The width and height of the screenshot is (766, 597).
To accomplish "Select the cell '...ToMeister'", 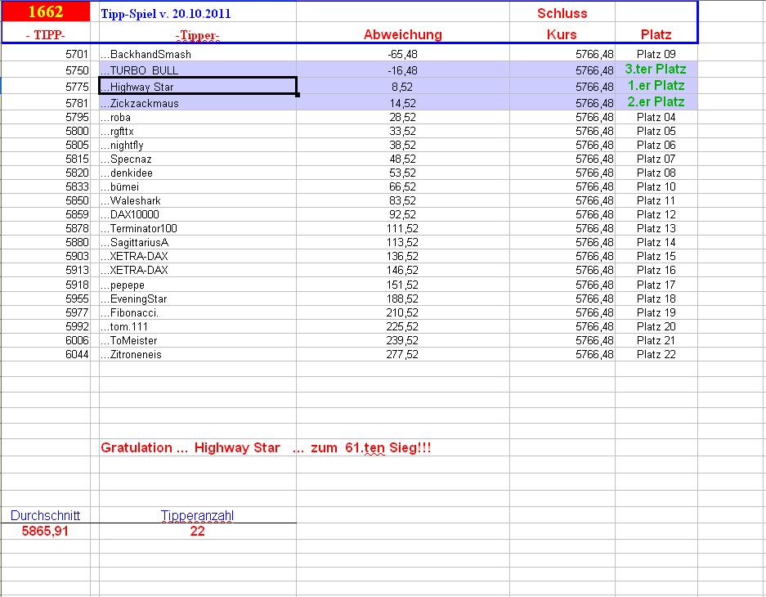I will tap(197, 340).
